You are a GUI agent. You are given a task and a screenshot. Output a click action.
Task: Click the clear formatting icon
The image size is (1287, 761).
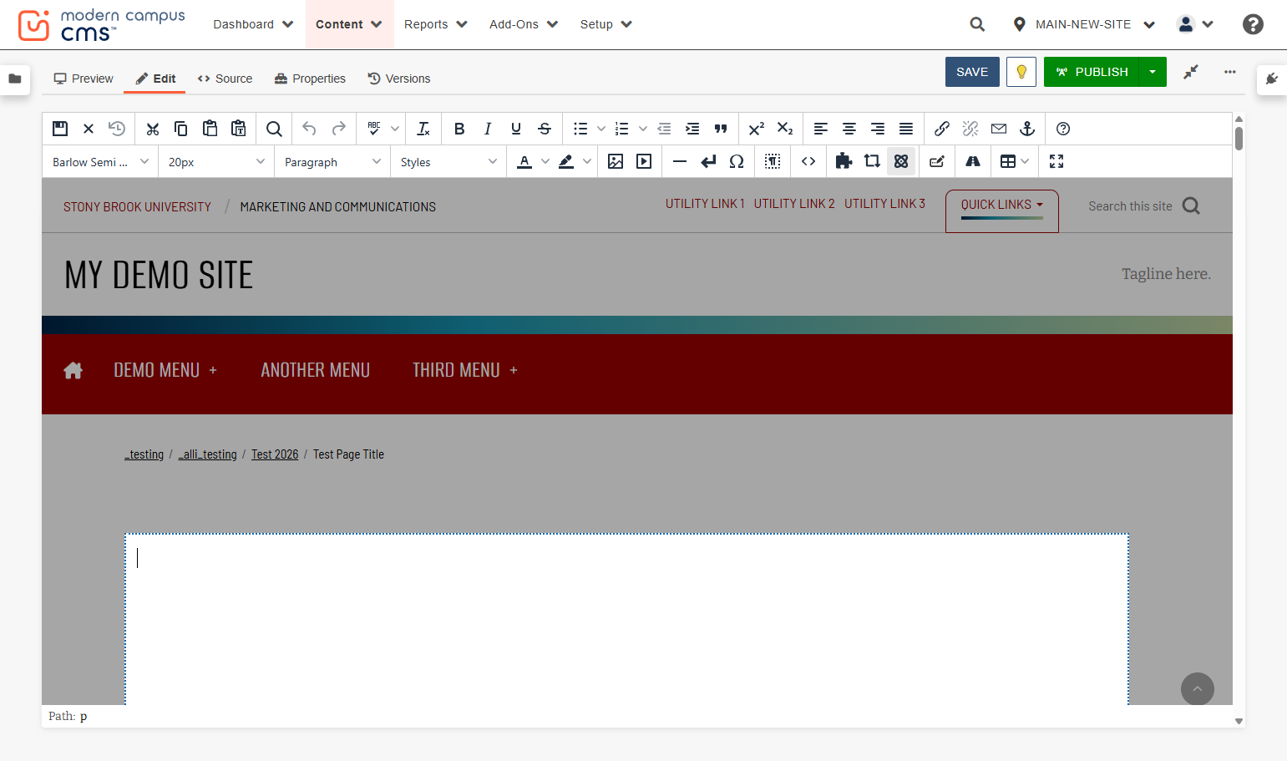point(423,129)
